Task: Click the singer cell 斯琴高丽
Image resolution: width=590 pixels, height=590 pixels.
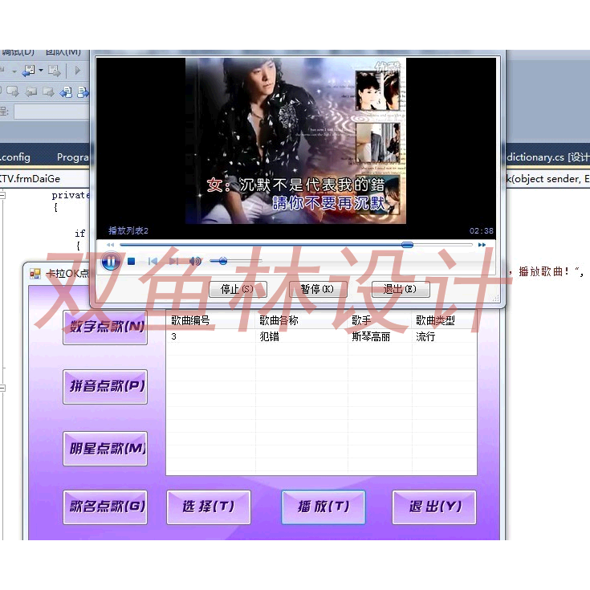Action: coord(371,336)
